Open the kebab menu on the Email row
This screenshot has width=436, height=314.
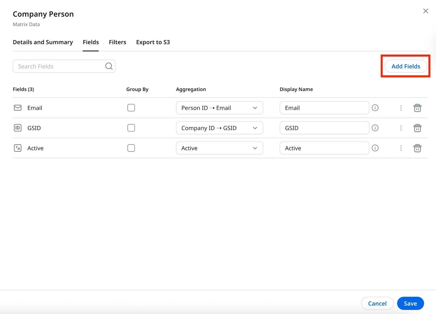point(401,108)
